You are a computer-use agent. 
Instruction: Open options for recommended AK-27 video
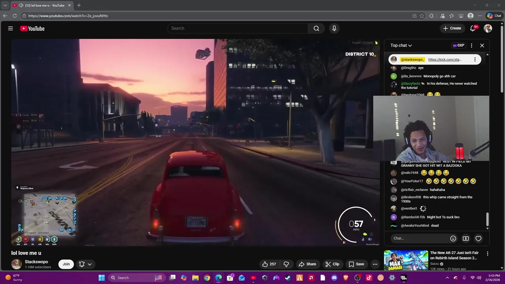pos(487,254)
